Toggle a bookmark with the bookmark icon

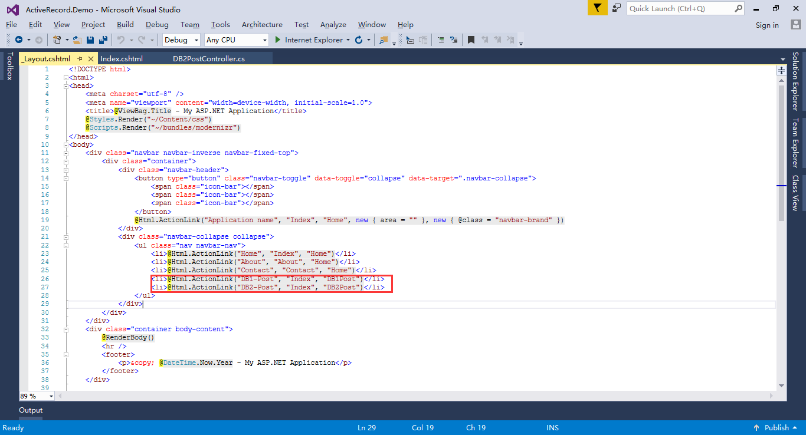pos(471,40)
